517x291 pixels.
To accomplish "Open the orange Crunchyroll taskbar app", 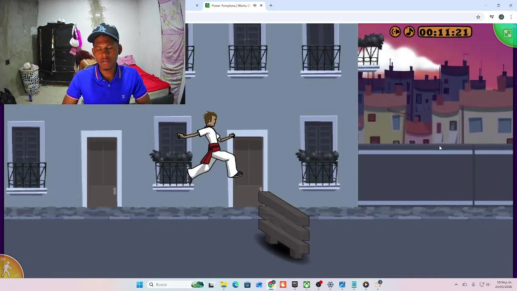I will pos(283,285).
